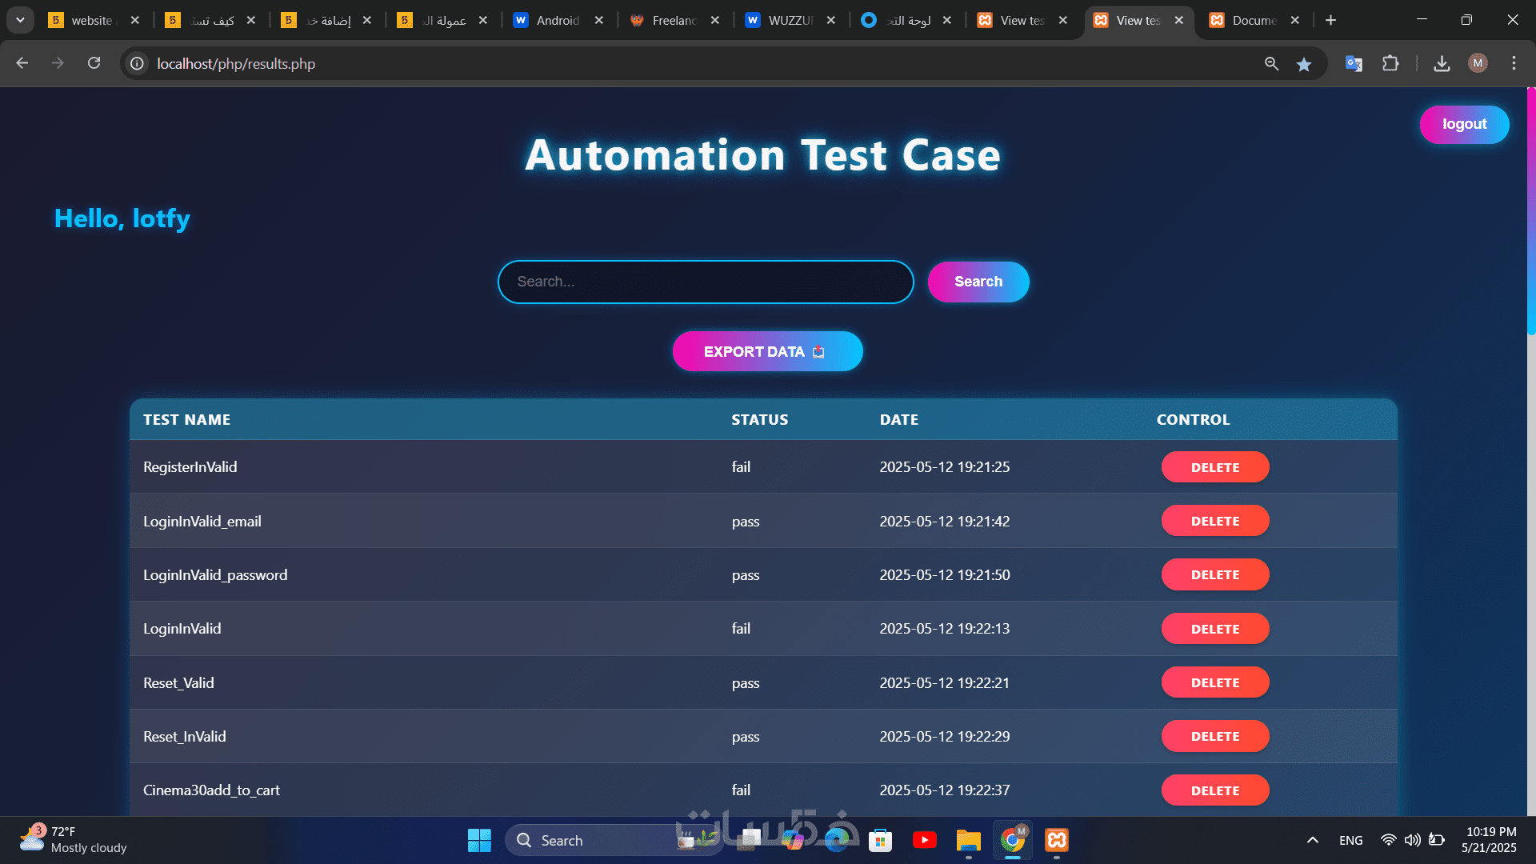This screenshot has height=864, width=1536.
Task: Open Chrome three-dot menu
Action: [x=1514, y=63]
